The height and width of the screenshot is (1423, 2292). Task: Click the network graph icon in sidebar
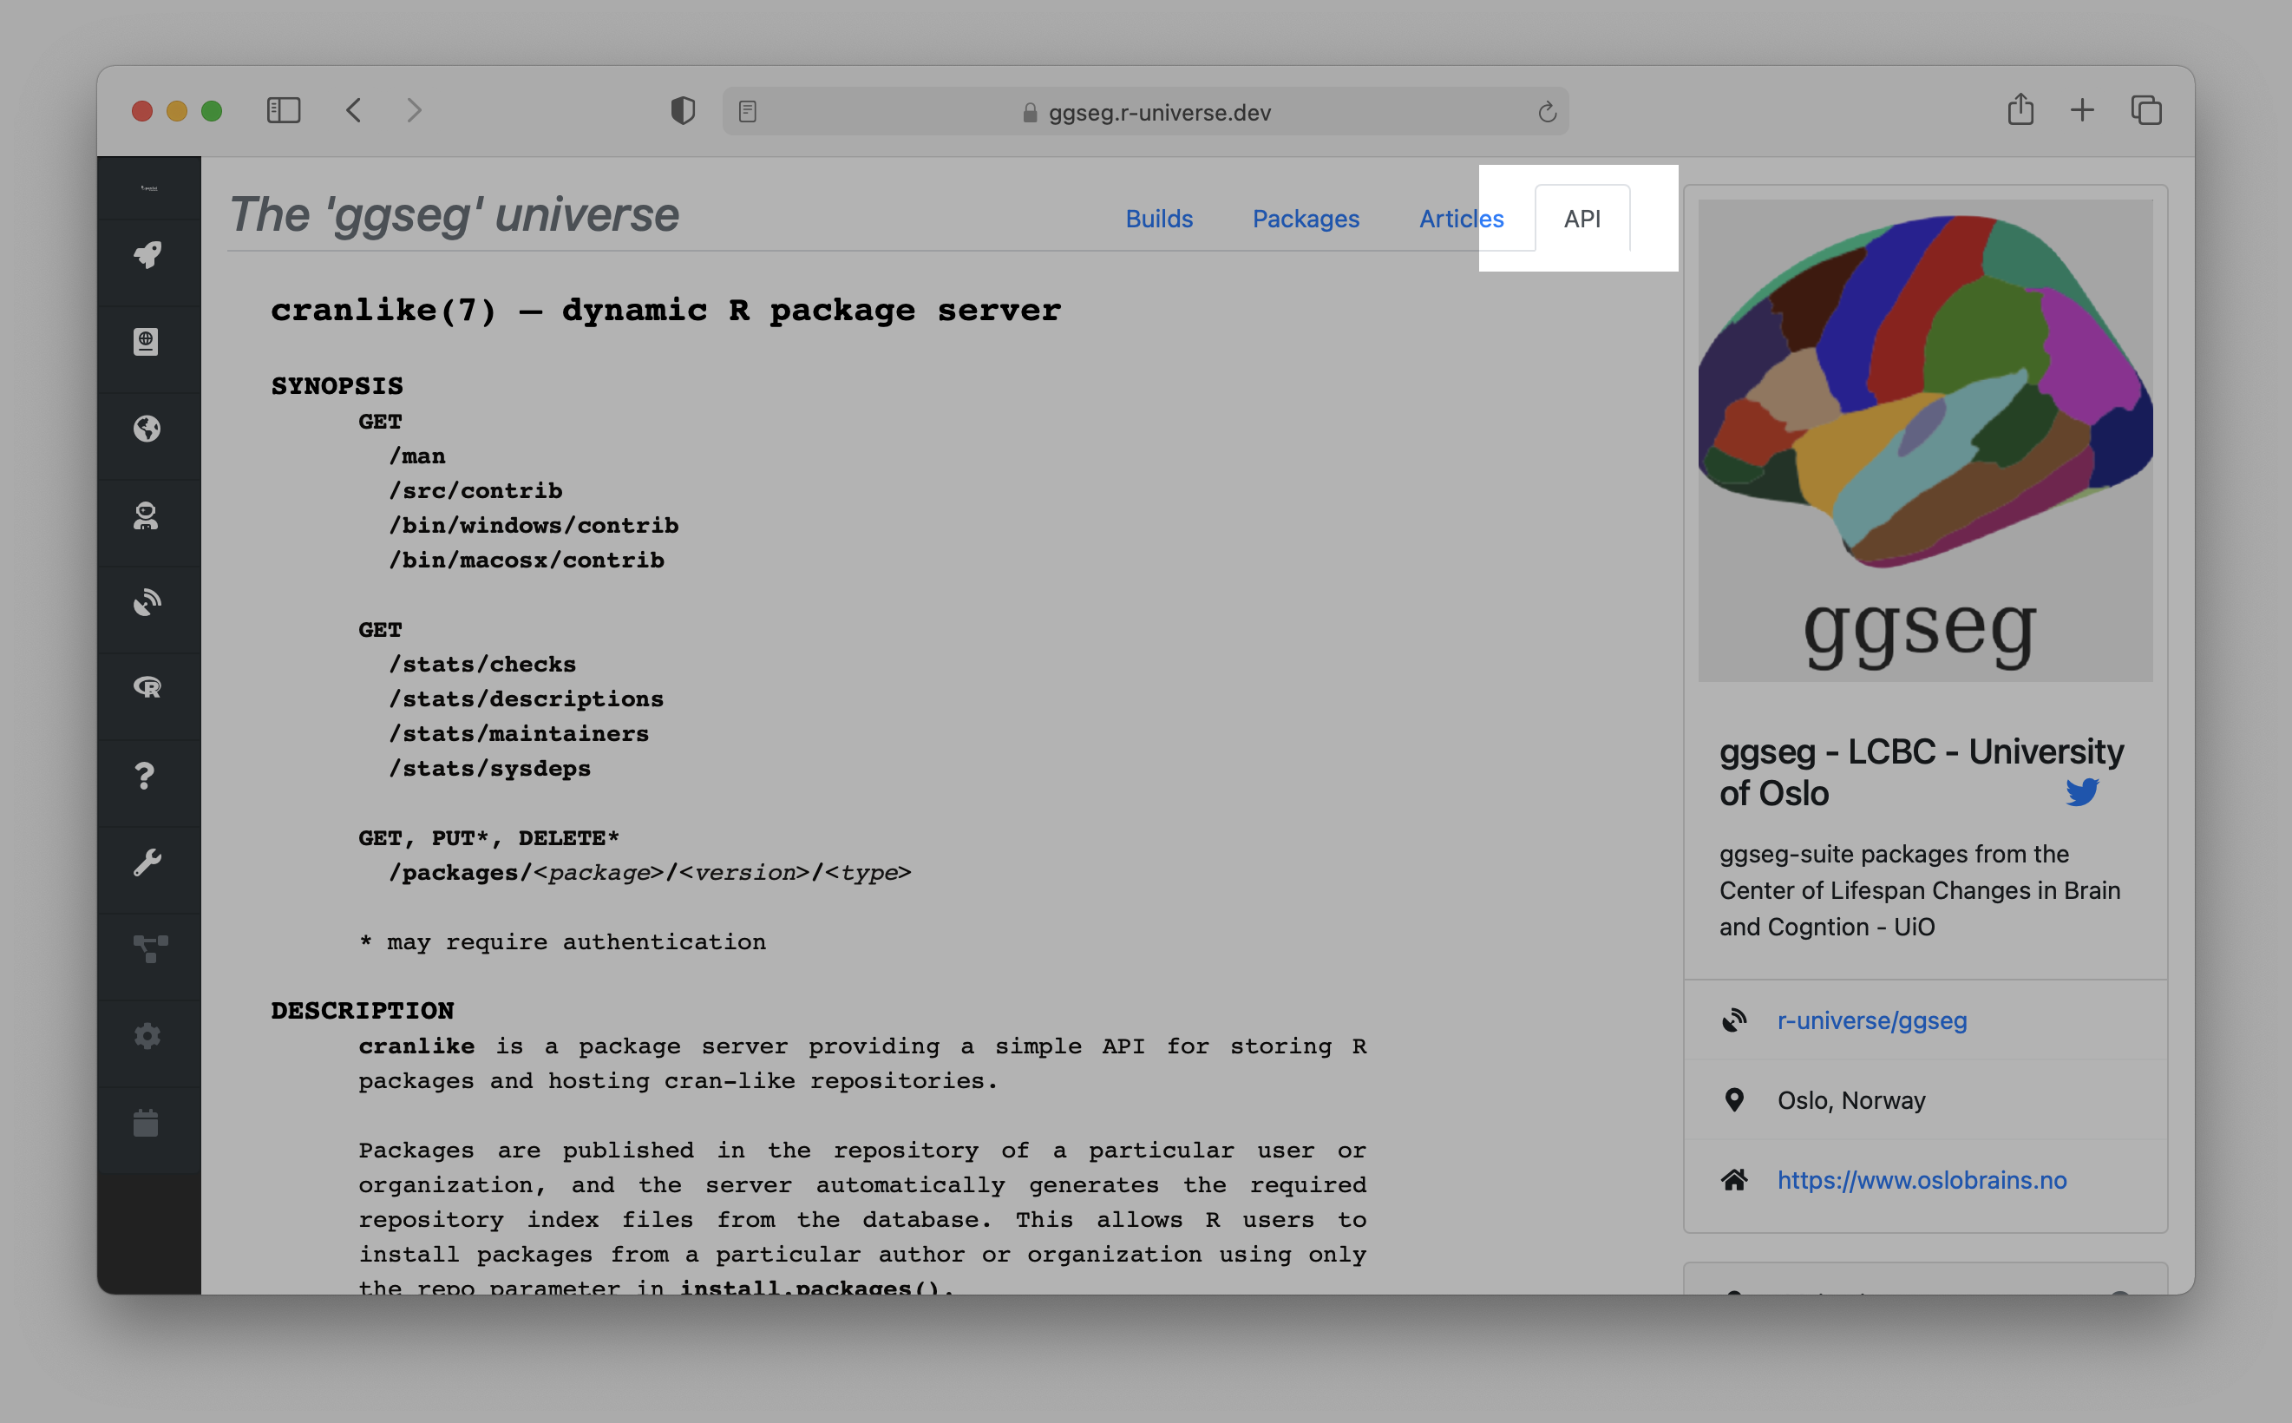(147, 949)
